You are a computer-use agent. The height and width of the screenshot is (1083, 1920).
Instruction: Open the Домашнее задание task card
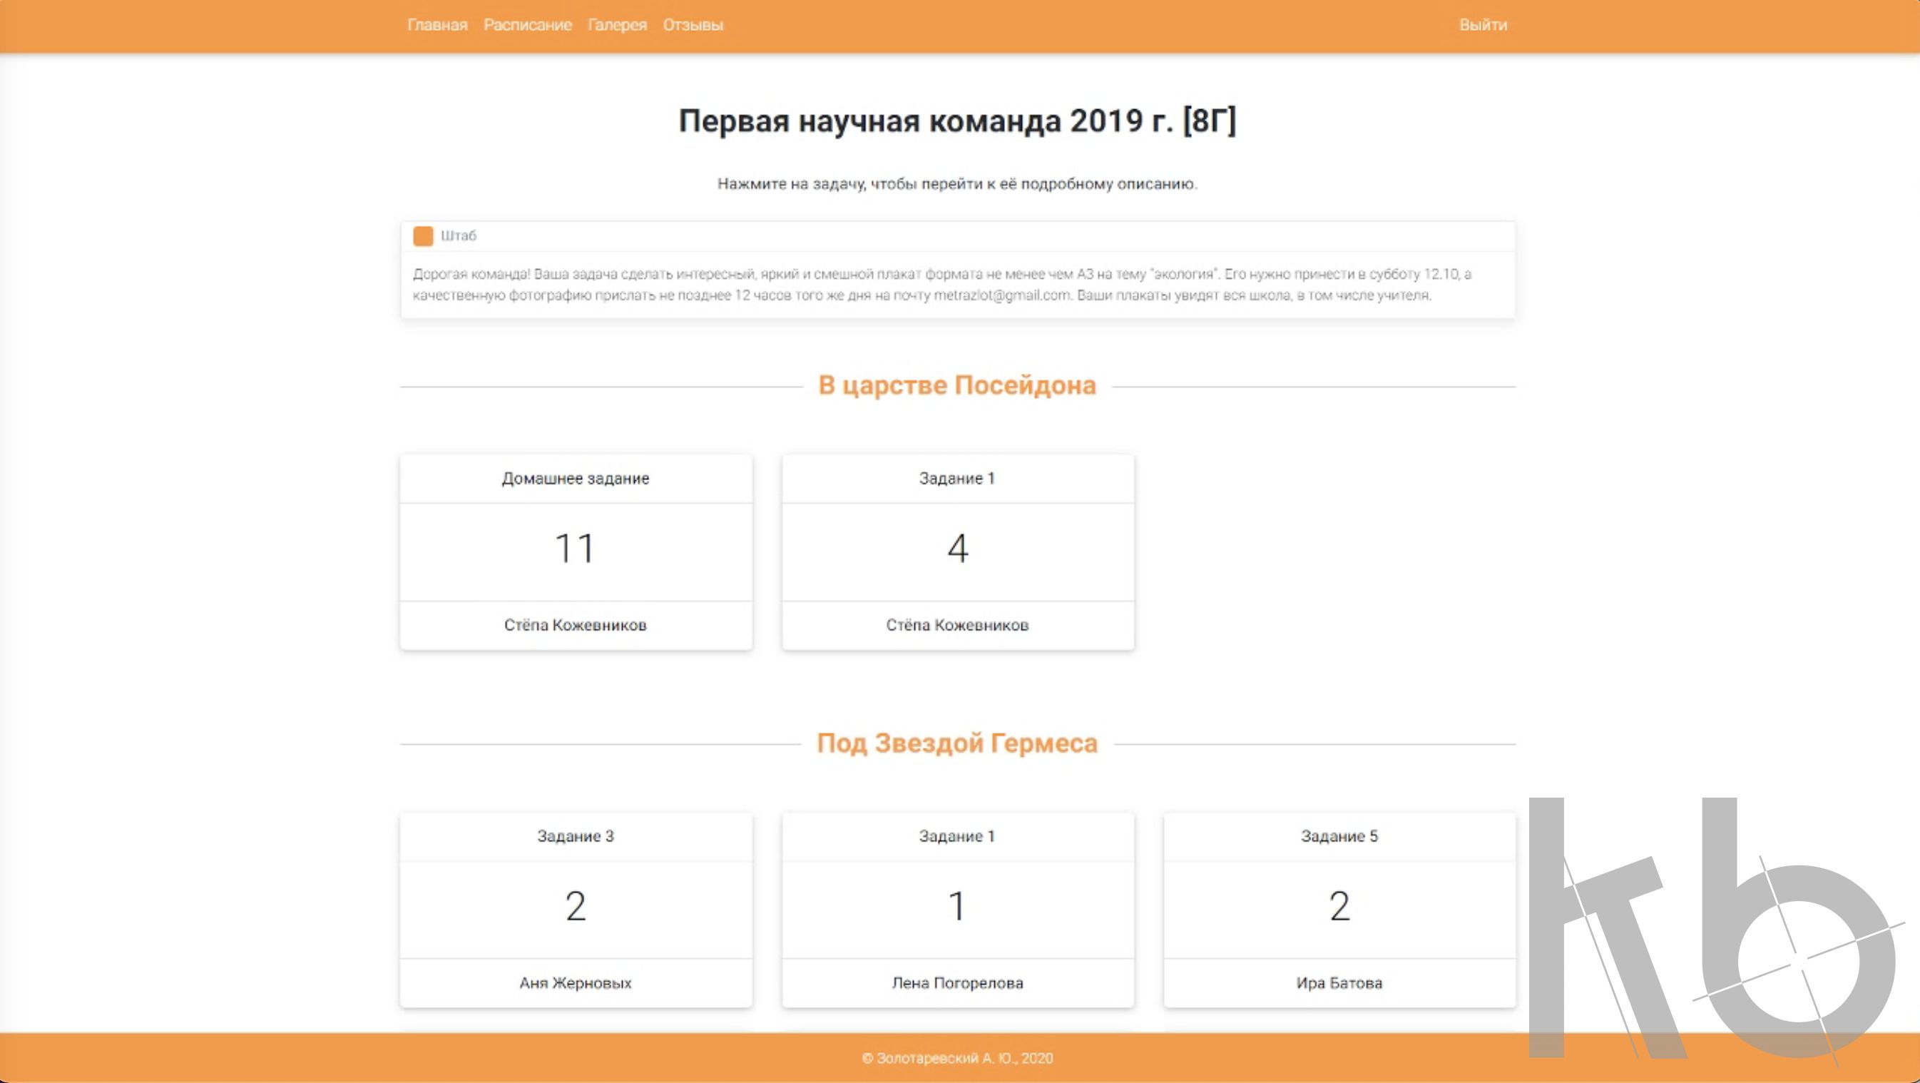coord(576,479)
